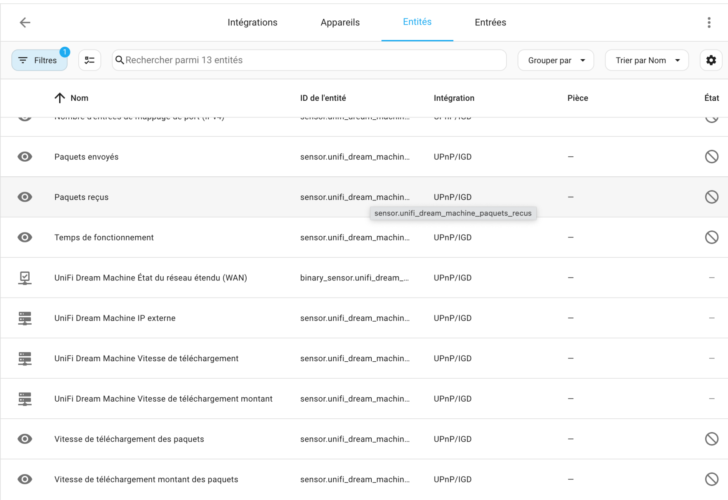Switch to the Entrées tab
The image size is (728, 500).
490,22
